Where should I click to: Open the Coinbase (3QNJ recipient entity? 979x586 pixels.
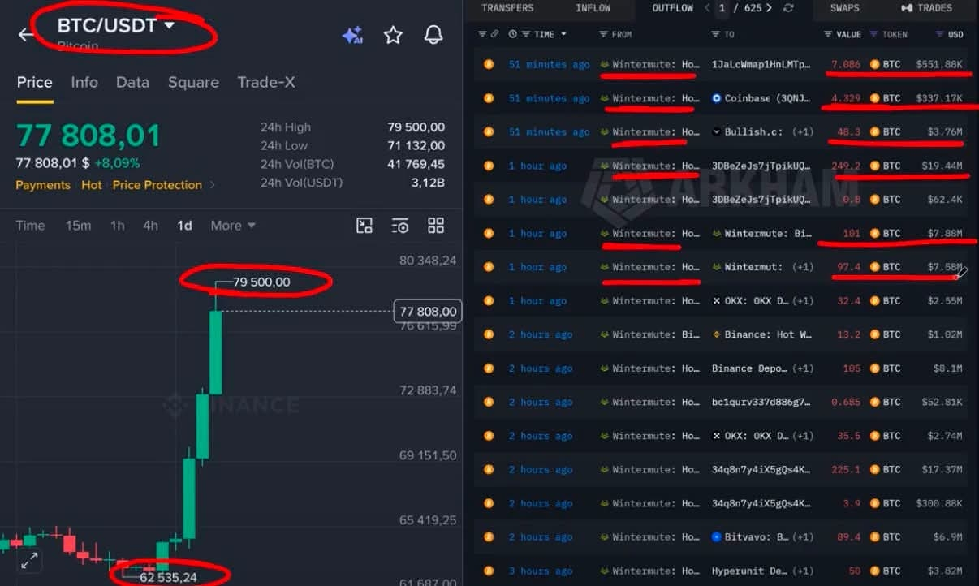click(x=761, y=98)
